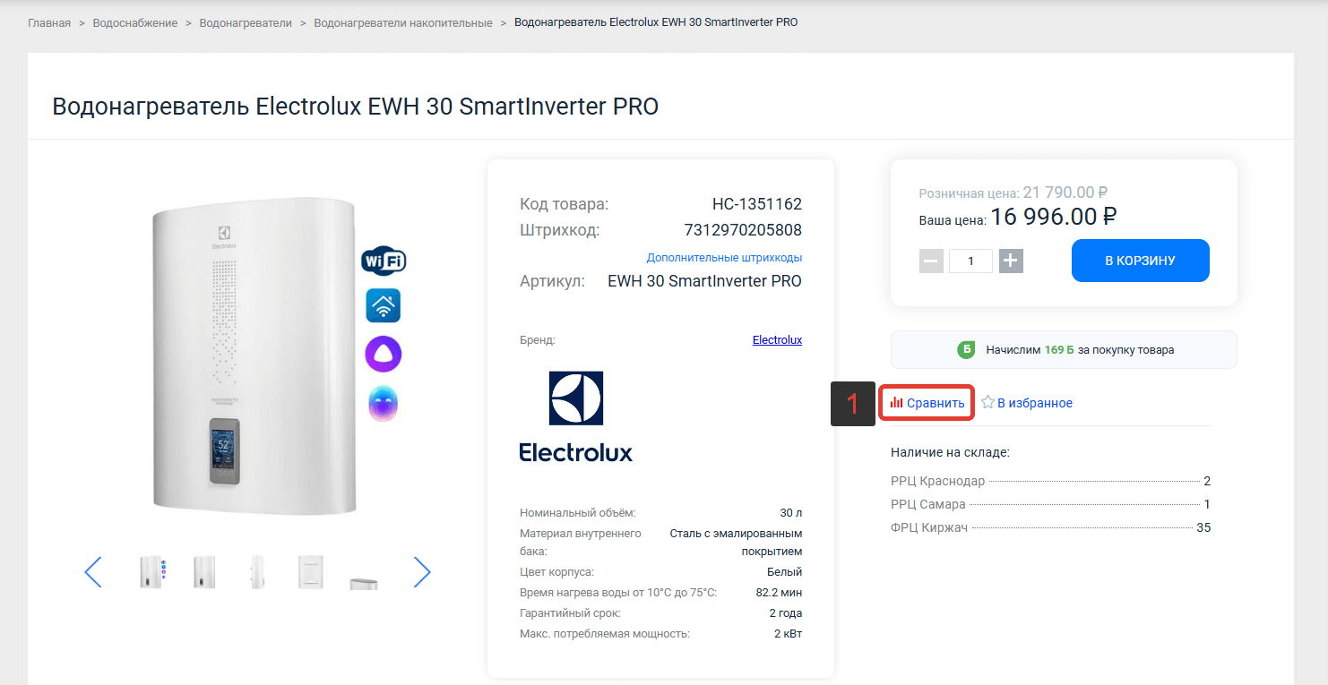Add product with В КОРЗИНУ button
The height and width of the screenshot is (685, 1328).
pyautogui.click(x=1141, y=261)
